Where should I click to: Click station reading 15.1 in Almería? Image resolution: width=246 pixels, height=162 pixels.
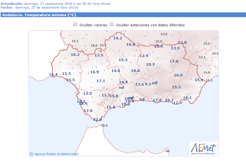(x=199, y=80)
